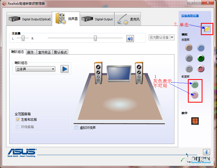Click the ASUS logo
Image resolution: width=217 pixels, height=168 pixels.
(22, 153)
